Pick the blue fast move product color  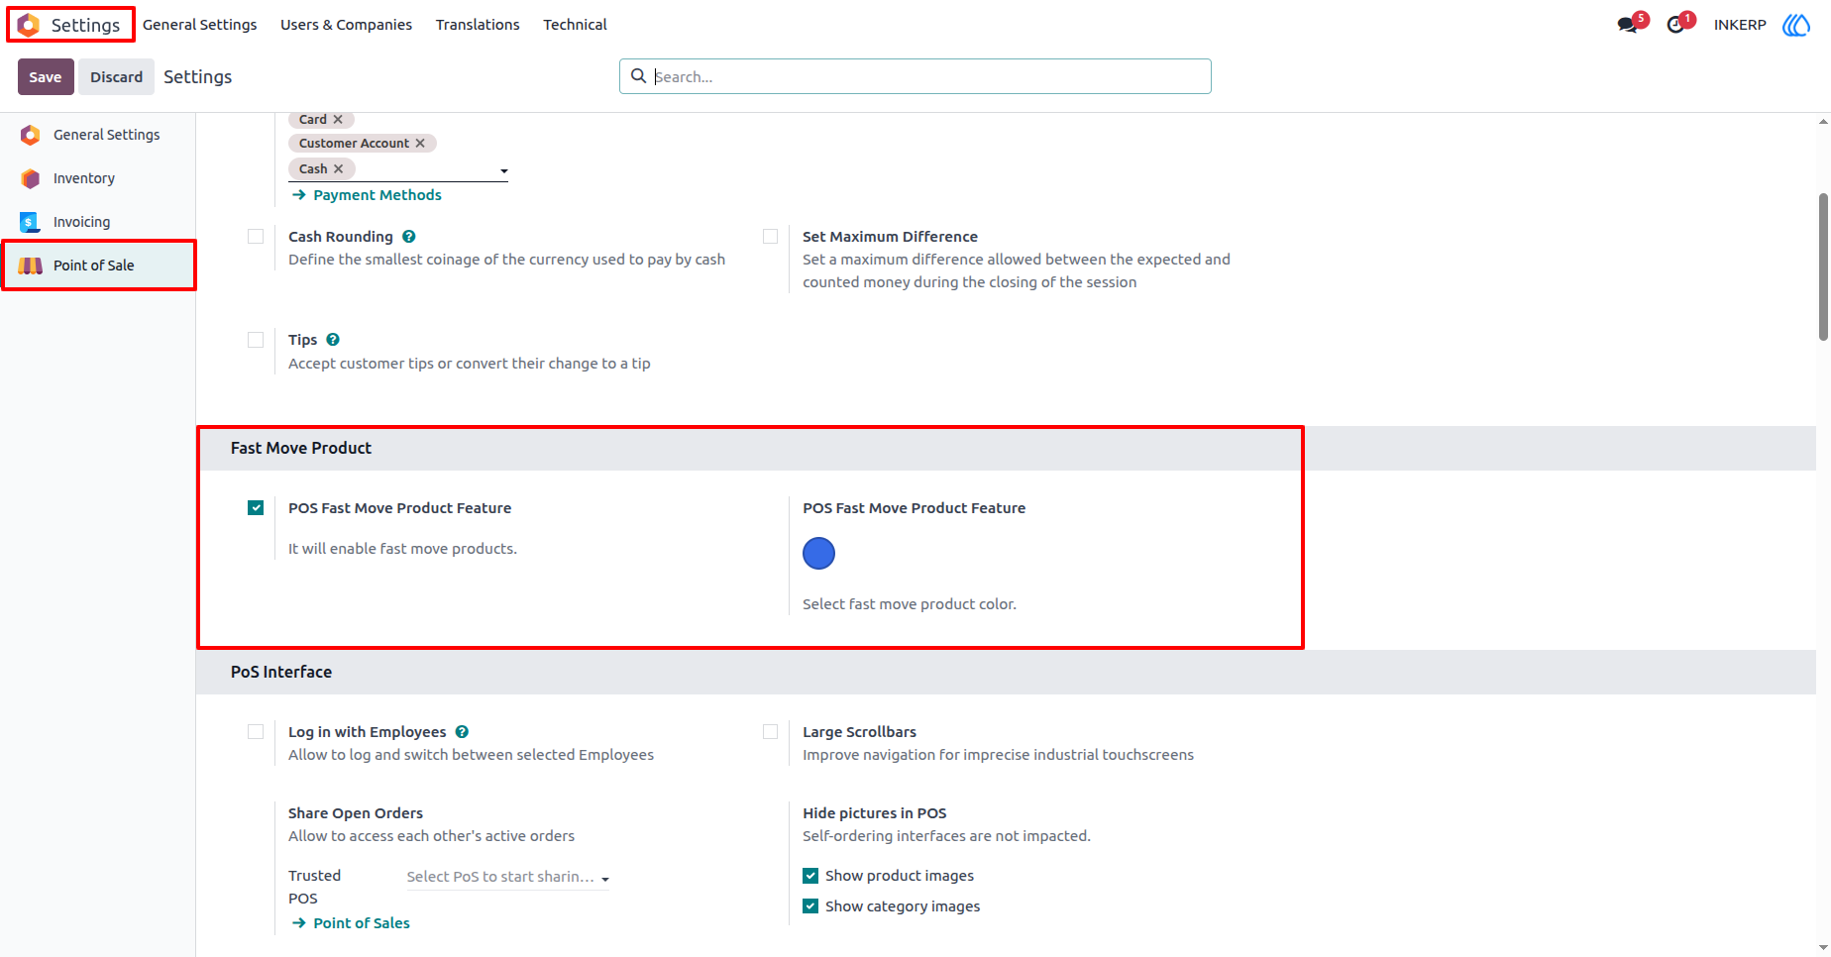pos(818,554)
